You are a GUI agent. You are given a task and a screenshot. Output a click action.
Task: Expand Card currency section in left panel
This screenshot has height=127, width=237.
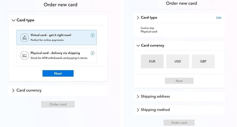pyautogui.click(x=13, y=91)
